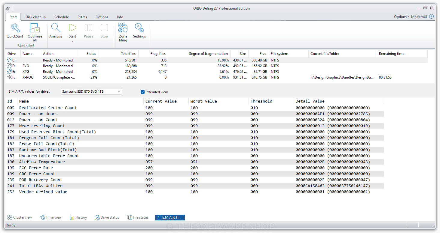Select the XPG drive name
The image size is (440, 233).
tap(26, 72)
